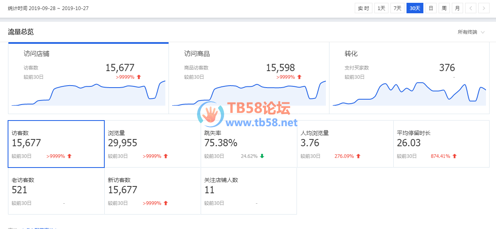Click the previous period arrow

[471, 8]
